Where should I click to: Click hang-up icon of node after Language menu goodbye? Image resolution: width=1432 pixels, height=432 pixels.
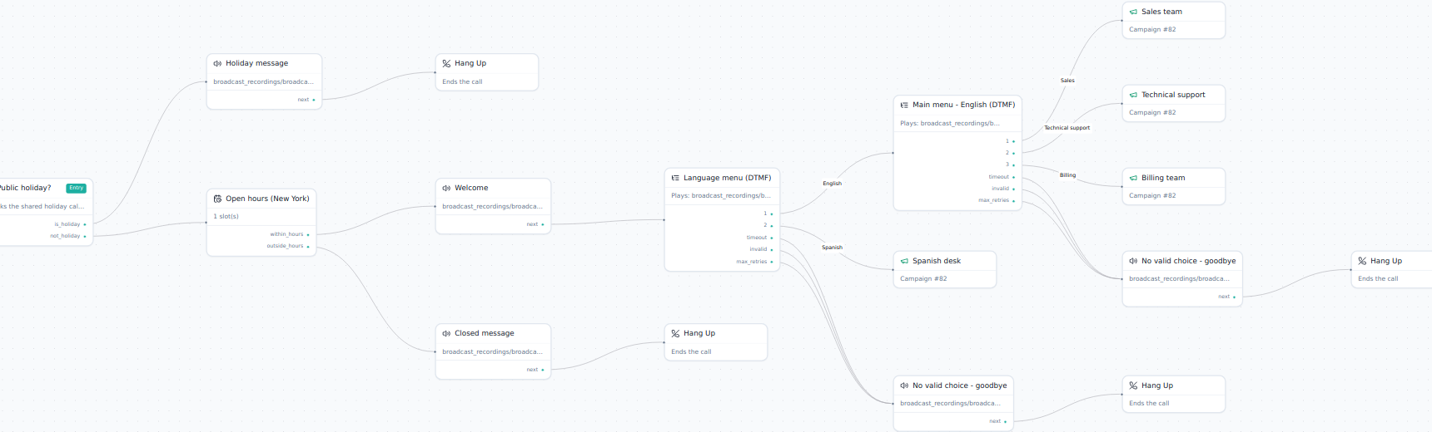pos(1133,385)
